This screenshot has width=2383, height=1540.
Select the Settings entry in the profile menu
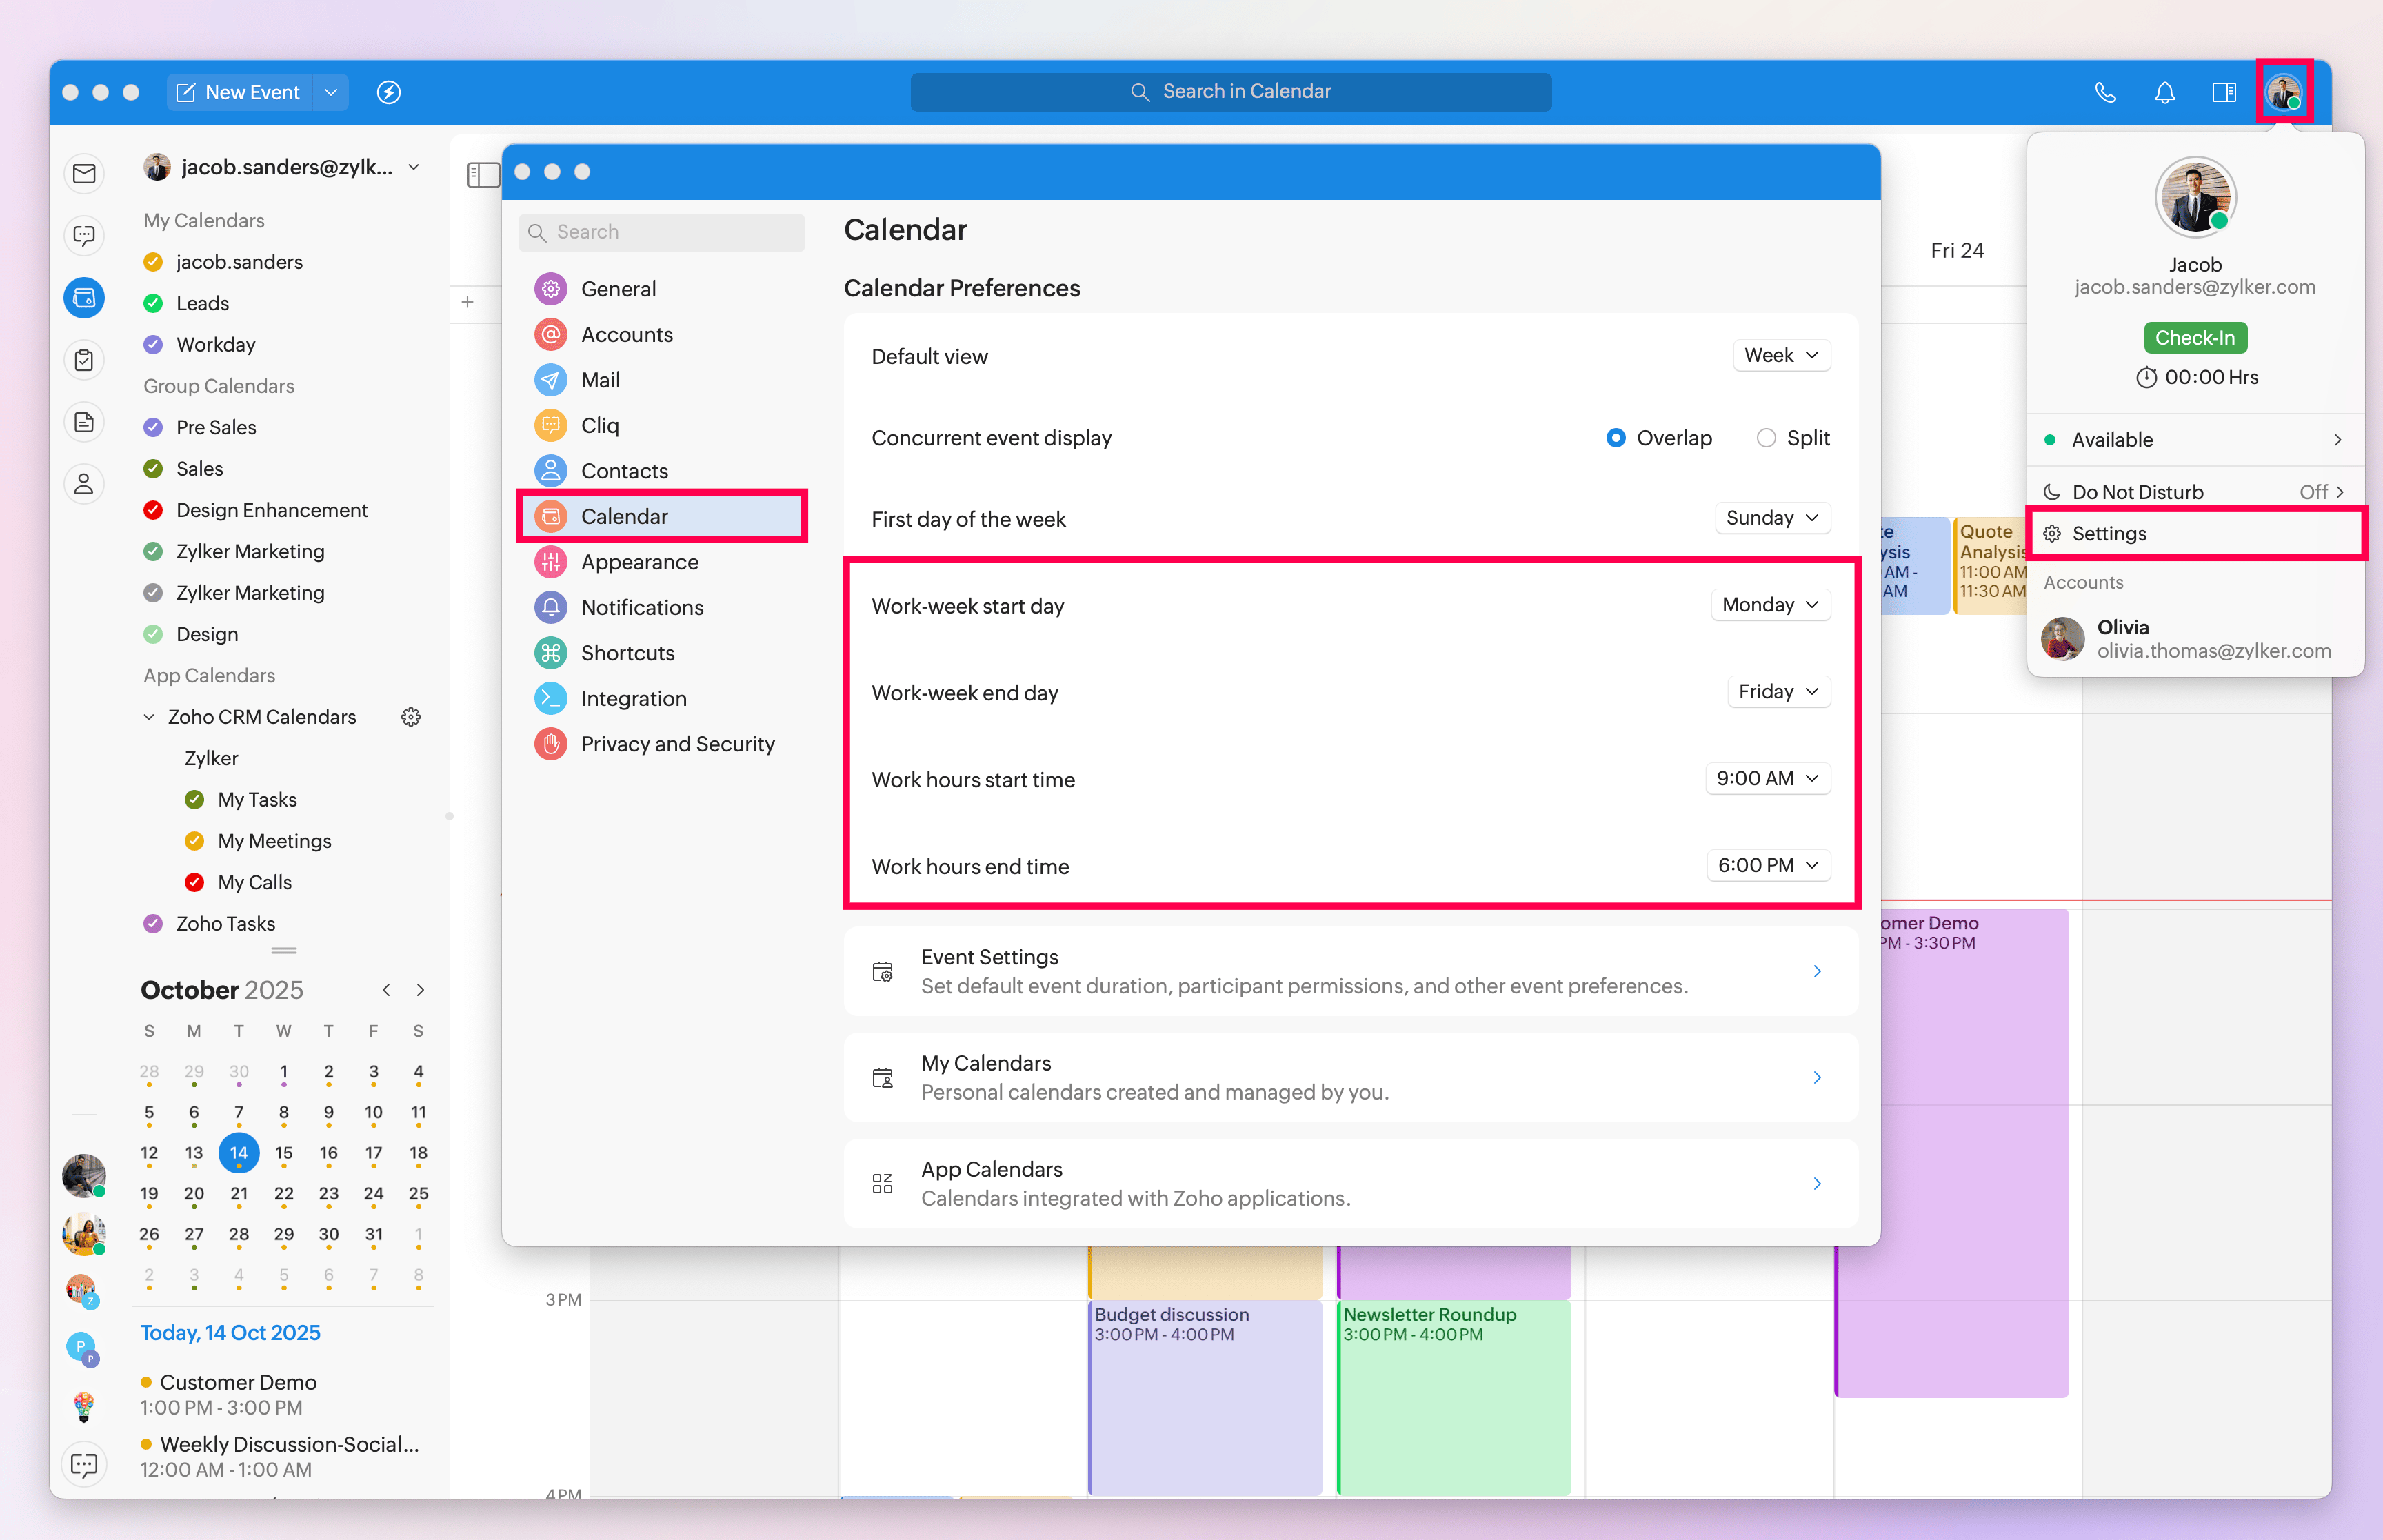2109,533
